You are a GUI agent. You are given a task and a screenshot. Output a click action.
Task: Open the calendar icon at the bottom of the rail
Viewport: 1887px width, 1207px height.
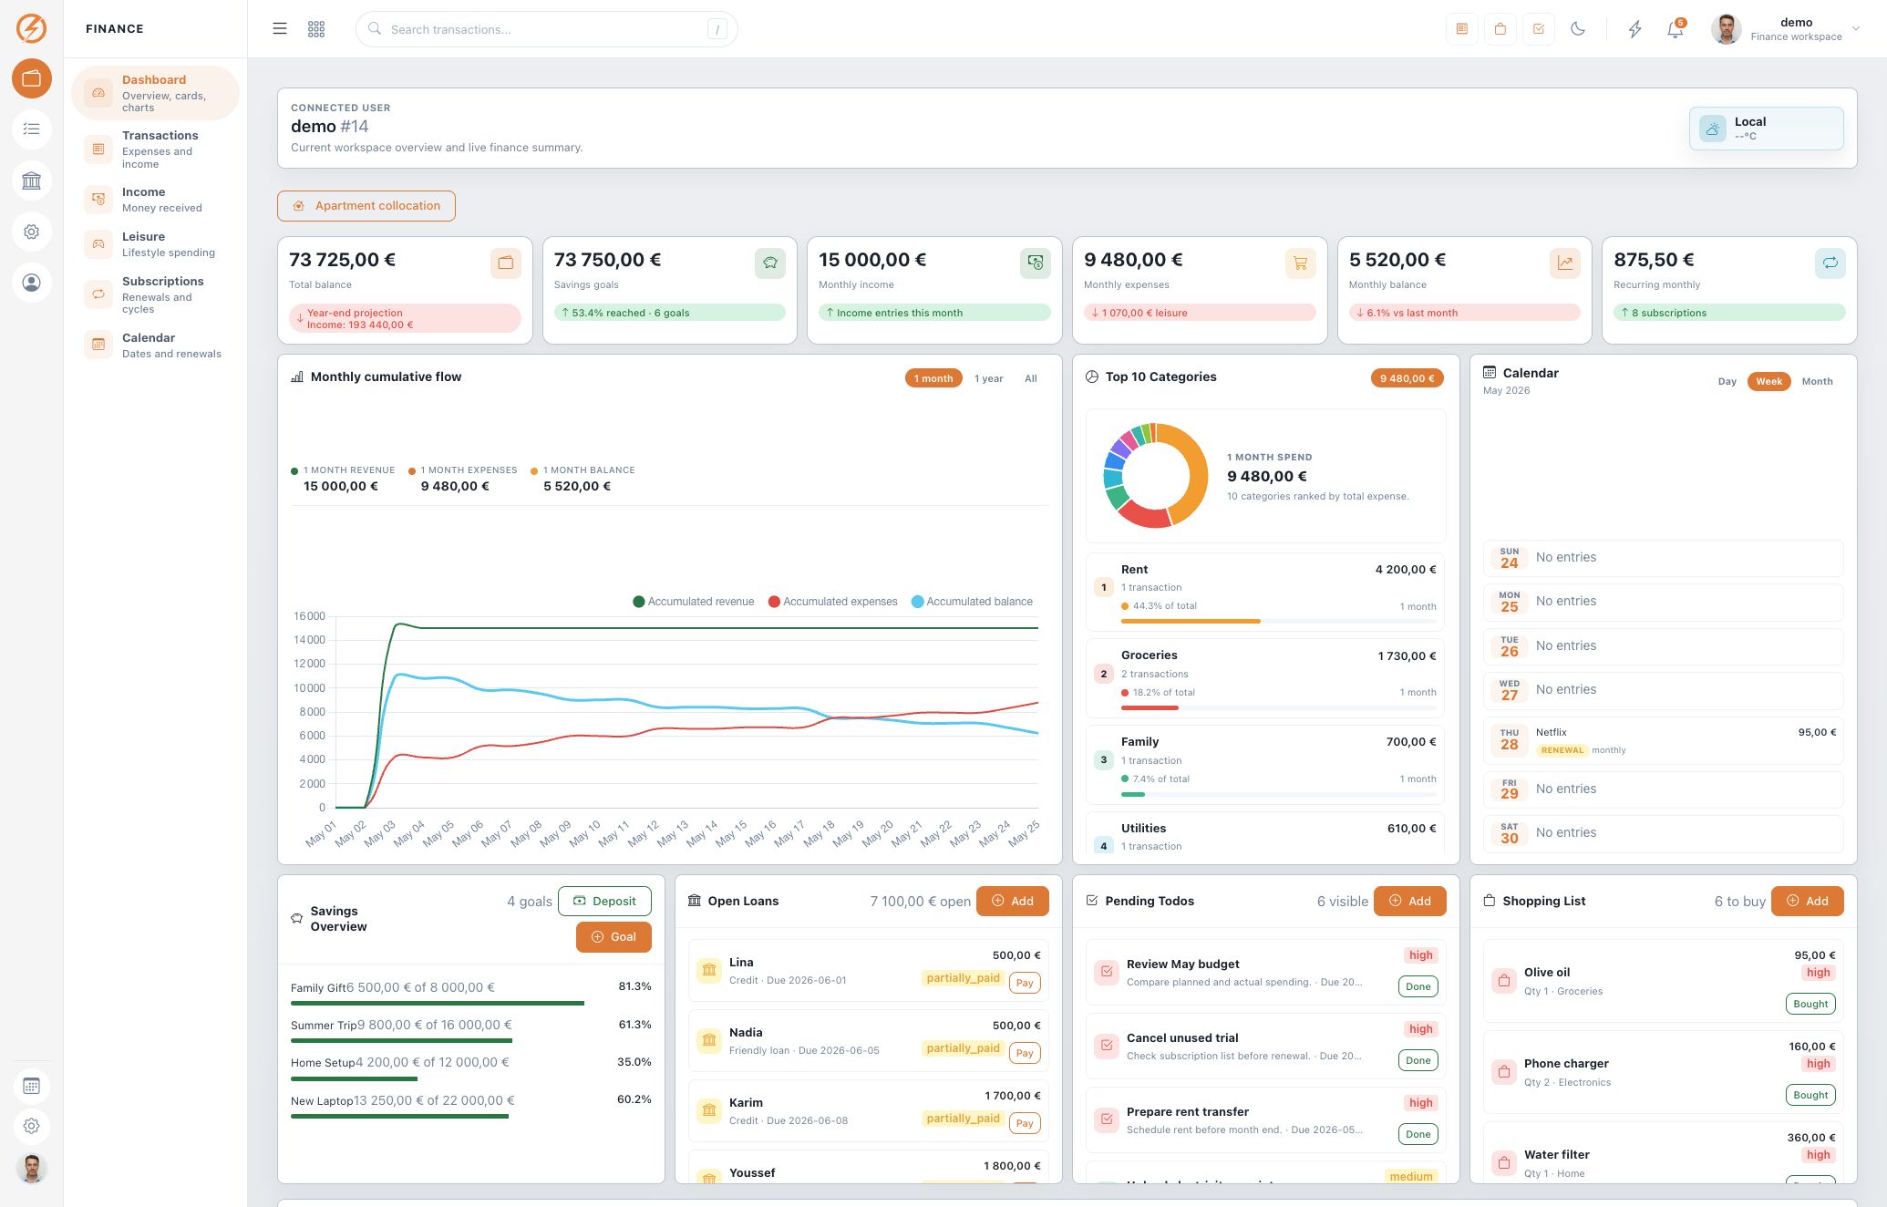31,1086
